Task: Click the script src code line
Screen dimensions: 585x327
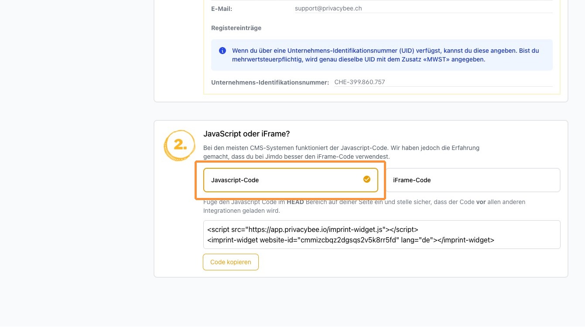Action: (x=313, y=229)
